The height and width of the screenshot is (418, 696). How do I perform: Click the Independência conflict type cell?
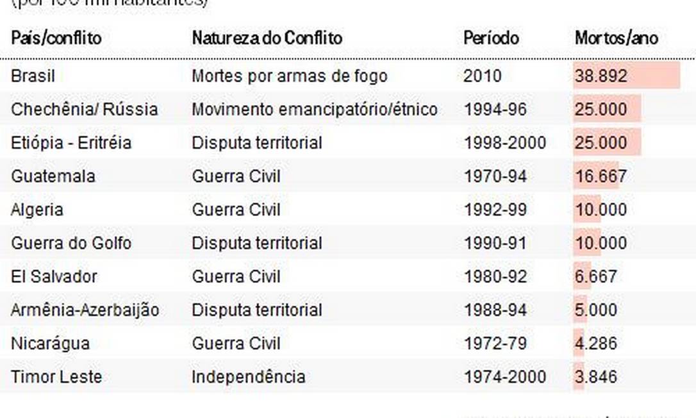point(248,377)
